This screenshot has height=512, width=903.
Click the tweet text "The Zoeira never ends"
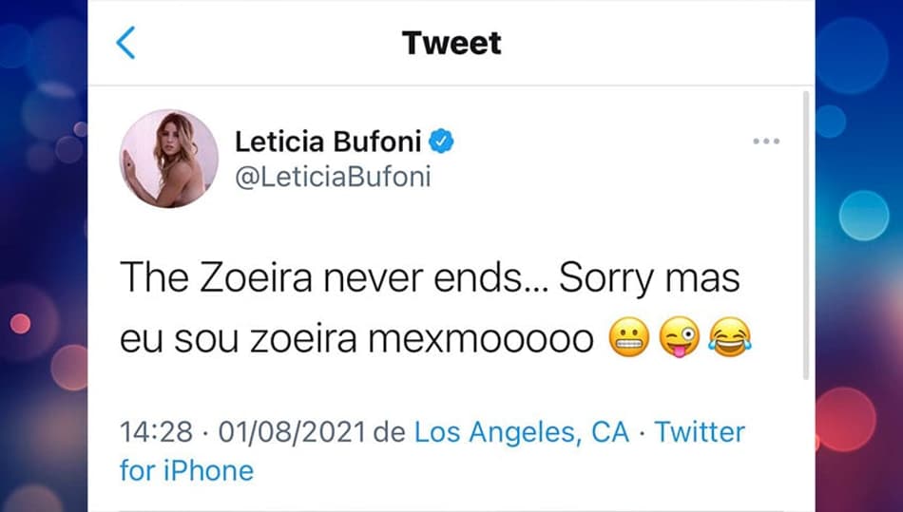(x=329, y=278)
